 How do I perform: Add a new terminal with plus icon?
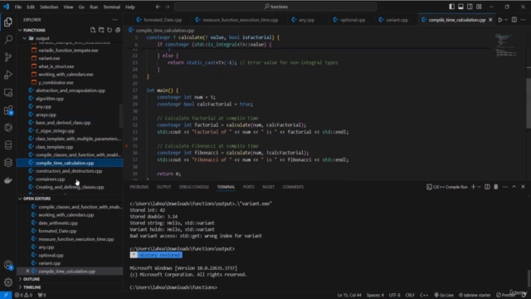pos(474,187)
